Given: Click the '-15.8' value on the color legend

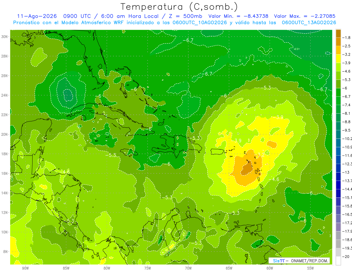Looking at the screenshot, I should click(348, 206).
